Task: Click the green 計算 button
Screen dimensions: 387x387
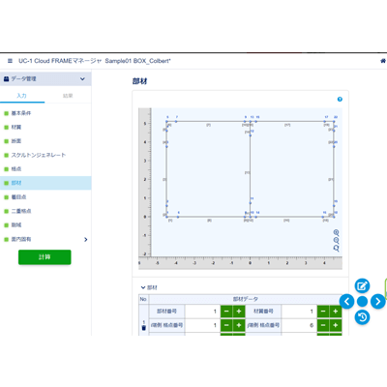Action: 45,257
